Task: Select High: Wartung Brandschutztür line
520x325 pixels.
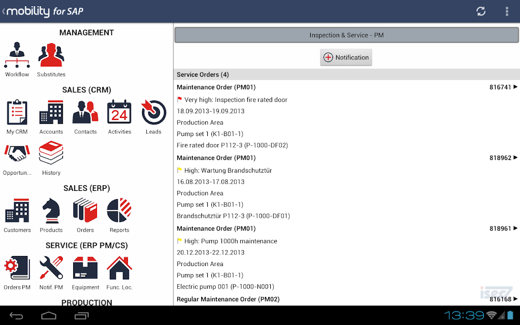Action: pos(228,171)
